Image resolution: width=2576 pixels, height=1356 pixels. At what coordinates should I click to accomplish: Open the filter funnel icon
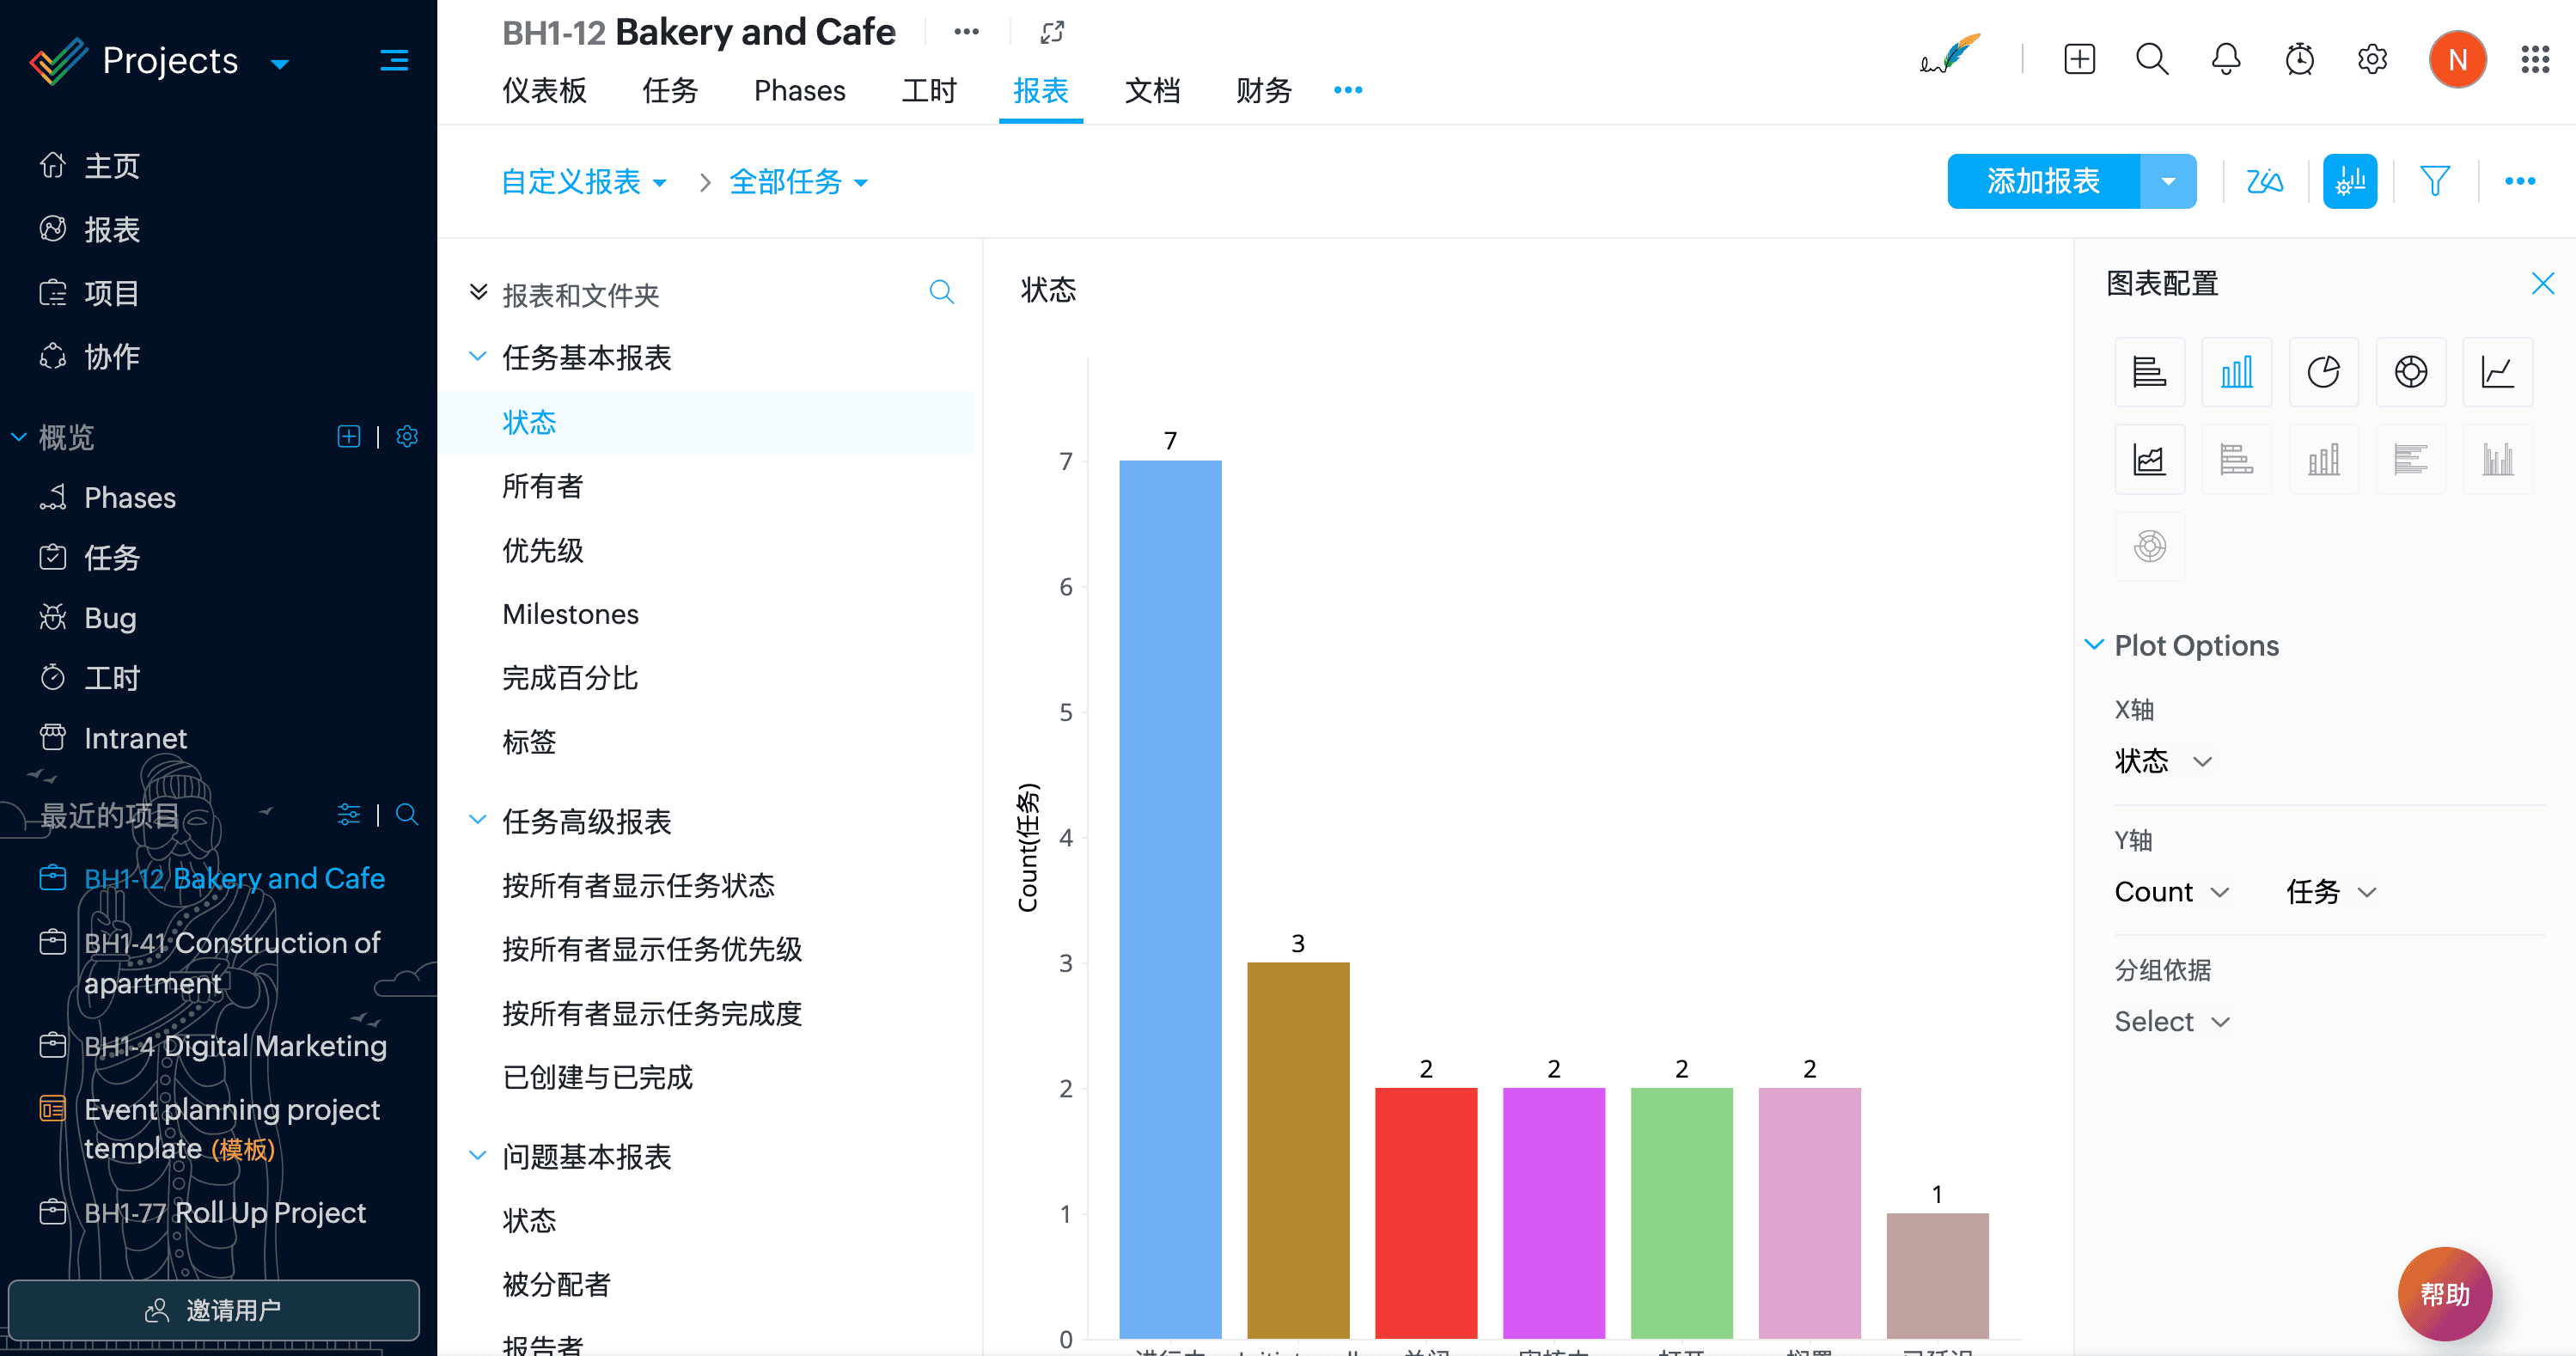[2435, 181]
